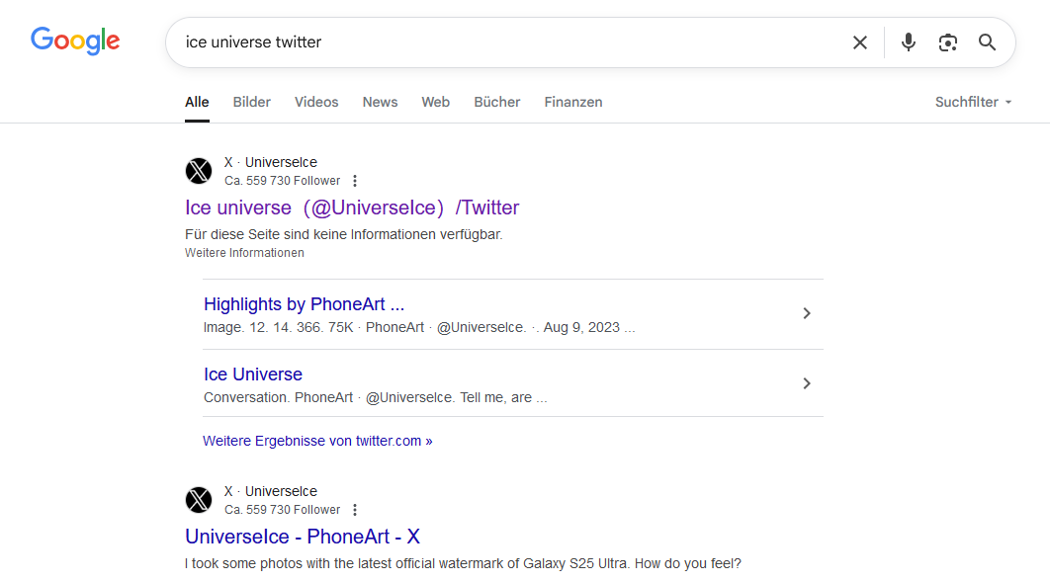Open the Suchfilter dropdown
This screenshot has height=582, width=1050.
point(973,102)
